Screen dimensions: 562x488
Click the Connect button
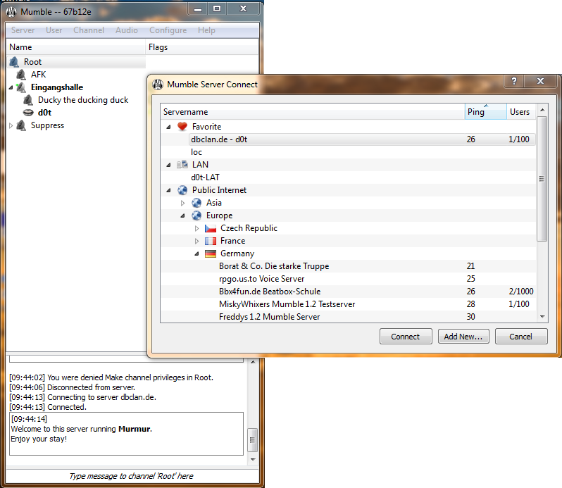click(x=406, y=337)
